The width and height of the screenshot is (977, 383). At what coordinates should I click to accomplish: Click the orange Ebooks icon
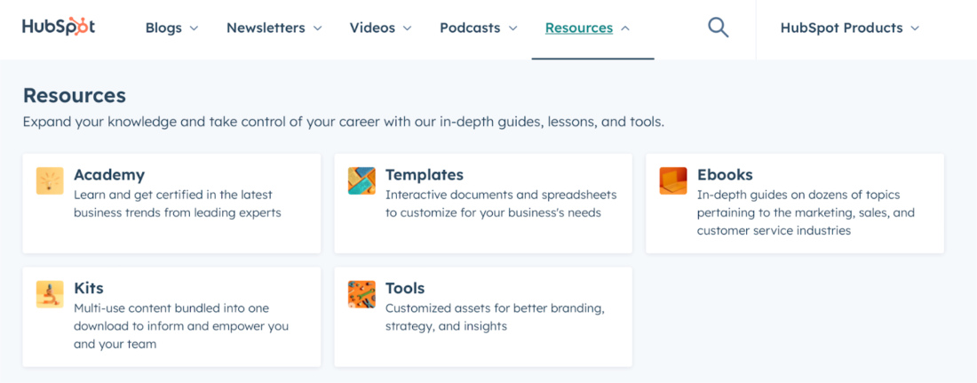(673, 181)
